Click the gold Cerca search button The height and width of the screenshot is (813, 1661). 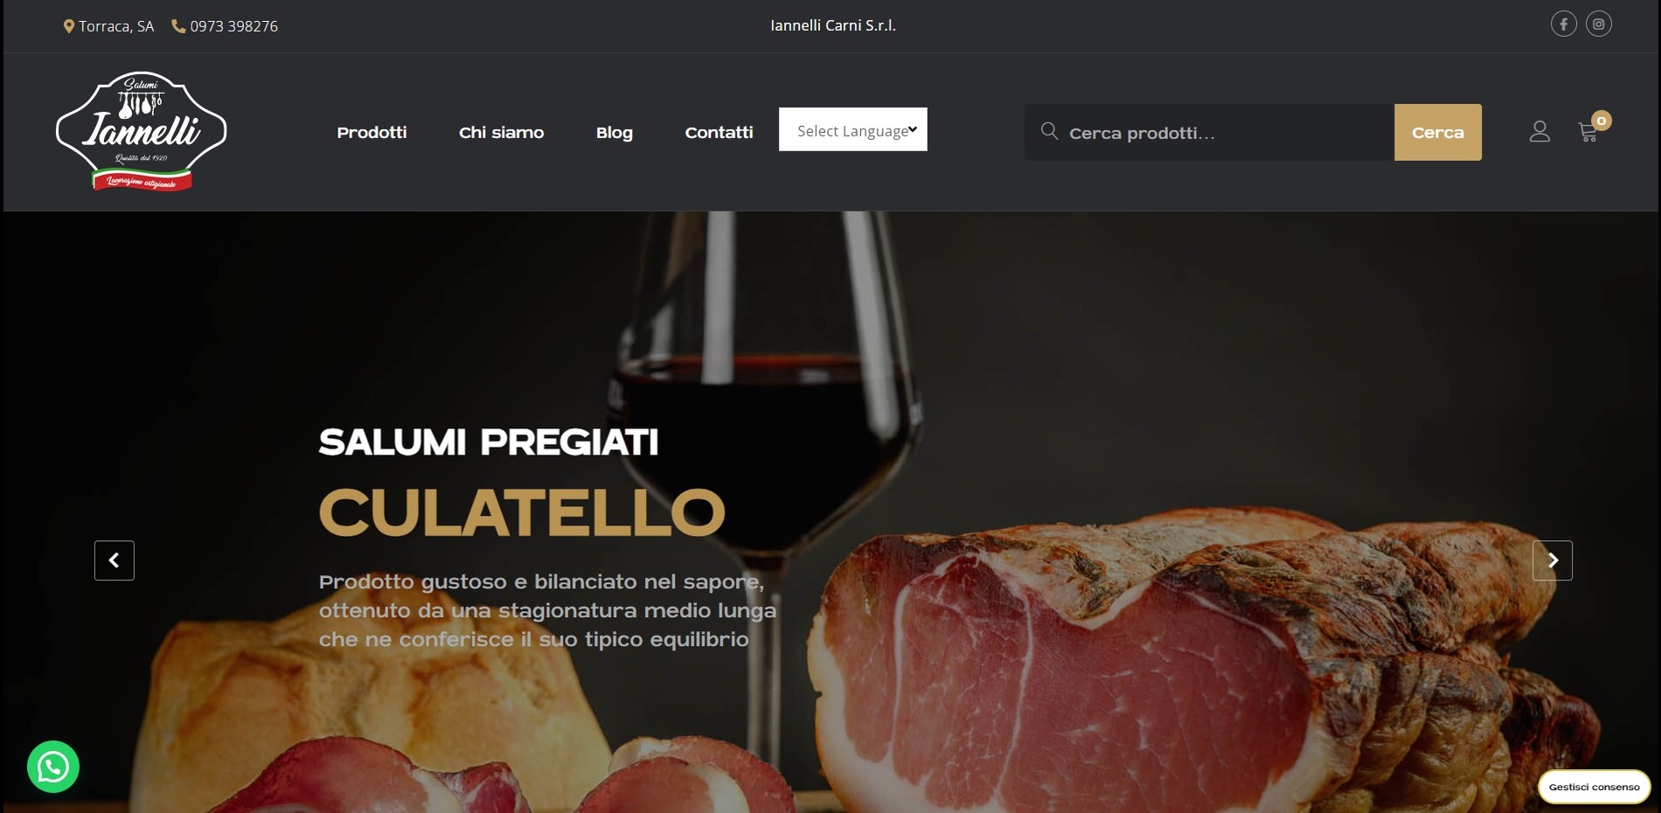pos(1438,132)
